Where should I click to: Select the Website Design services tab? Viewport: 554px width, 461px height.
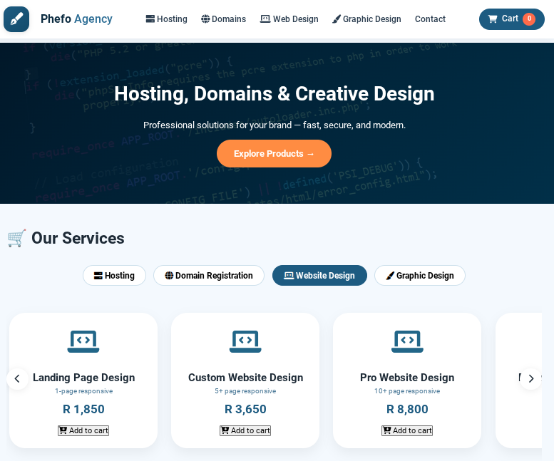pos(319,275)
